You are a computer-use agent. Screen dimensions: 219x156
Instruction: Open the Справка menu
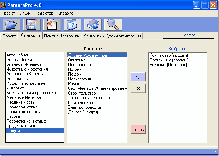(65, 13)
